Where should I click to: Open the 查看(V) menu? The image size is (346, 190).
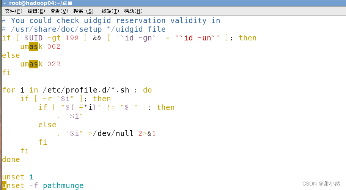point(59,11)
